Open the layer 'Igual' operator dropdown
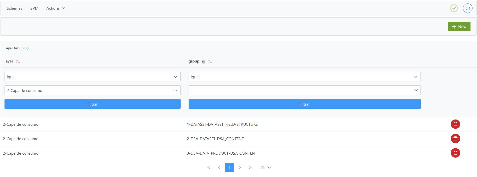Screen dimensions: 477x177 click(x=92, y=77)
